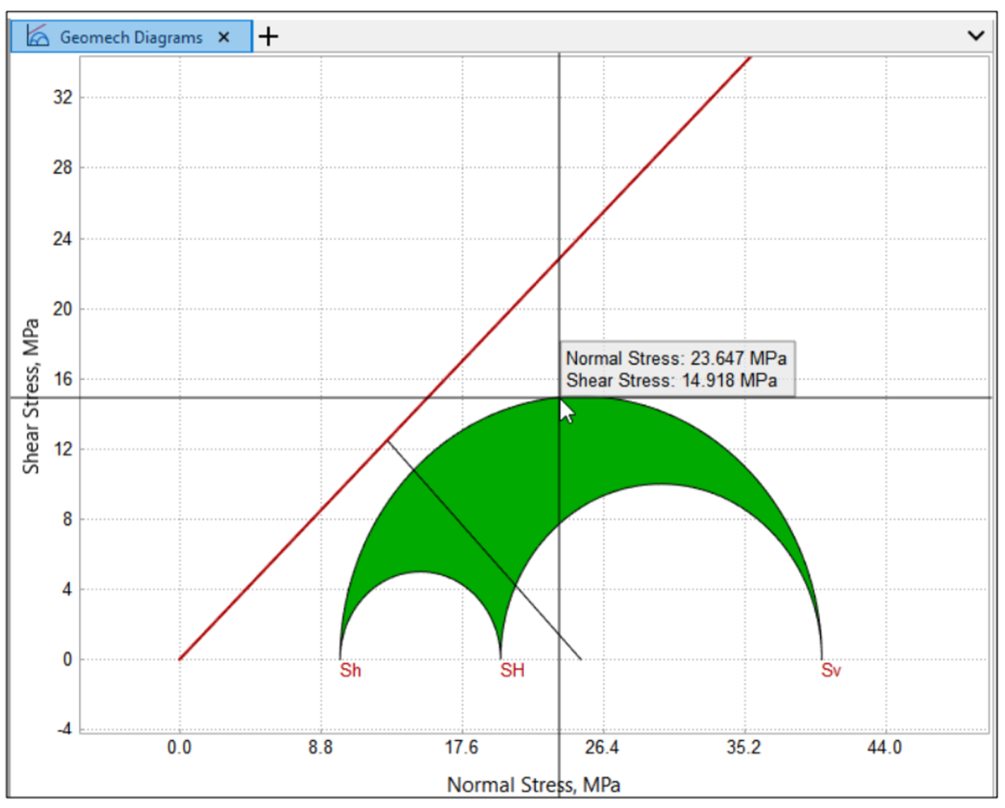Expand the tab list chevron dropdown
Screen dimensions: 1005x808
point(975,36)
